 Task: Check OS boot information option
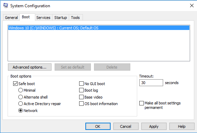[x=81, y=104]
